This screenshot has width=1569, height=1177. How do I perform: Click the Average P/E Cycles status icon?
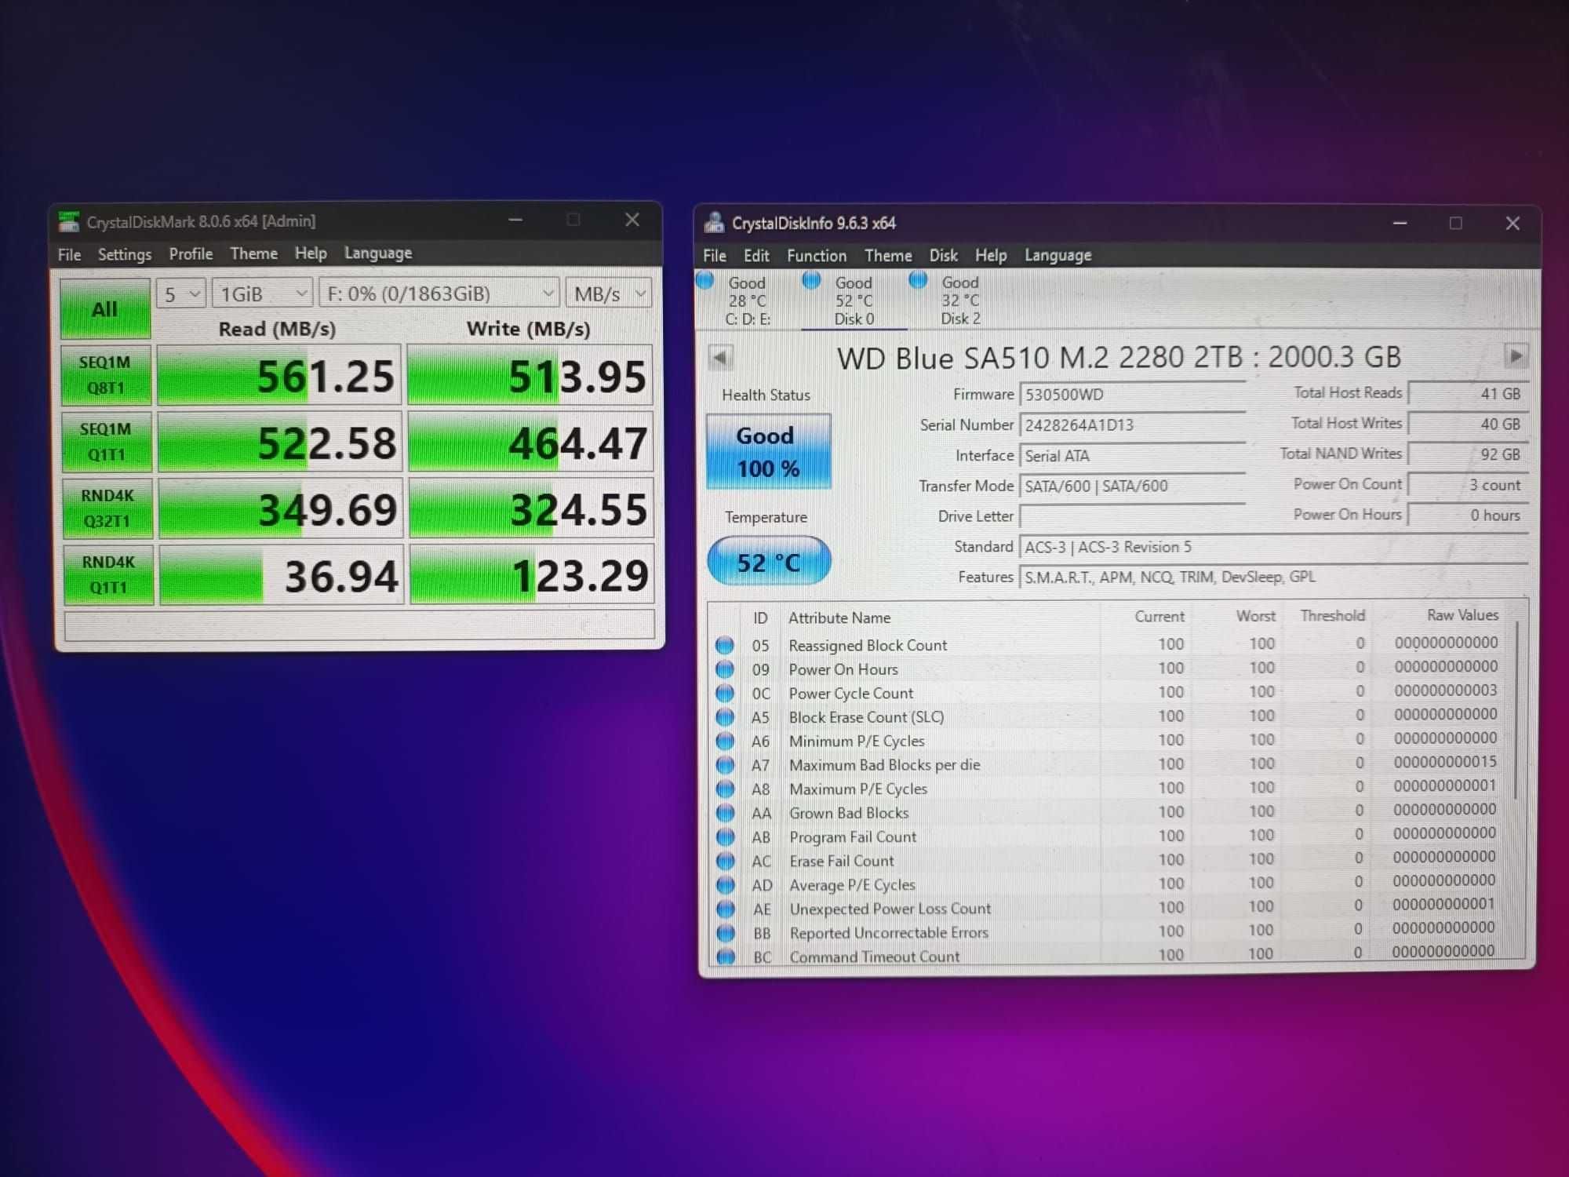click(726, 885)
